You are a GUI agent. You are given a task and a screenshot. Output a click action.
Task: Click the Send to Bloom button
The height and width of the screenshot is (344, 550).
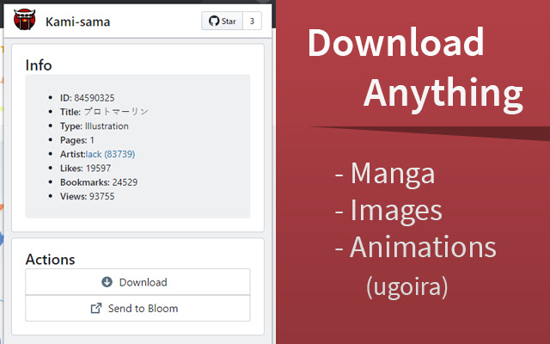[x=137, y=308]
